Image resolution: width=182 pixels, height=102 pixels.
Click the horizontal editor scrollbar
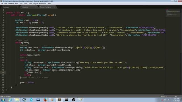(x=82, y=94)
